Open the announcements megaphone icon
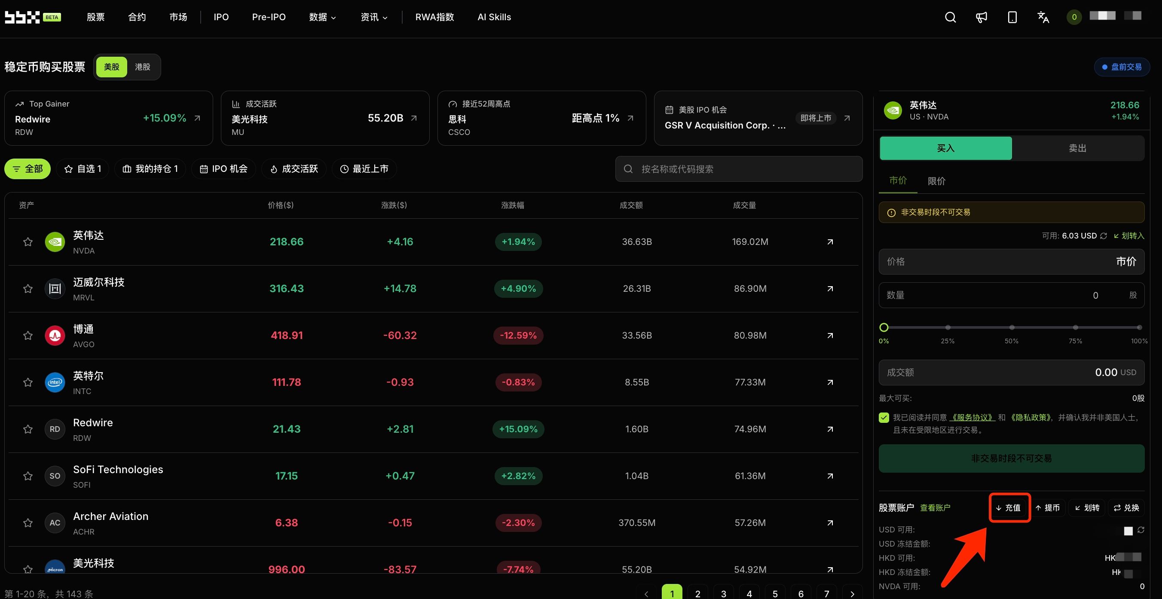 point(982,17)
